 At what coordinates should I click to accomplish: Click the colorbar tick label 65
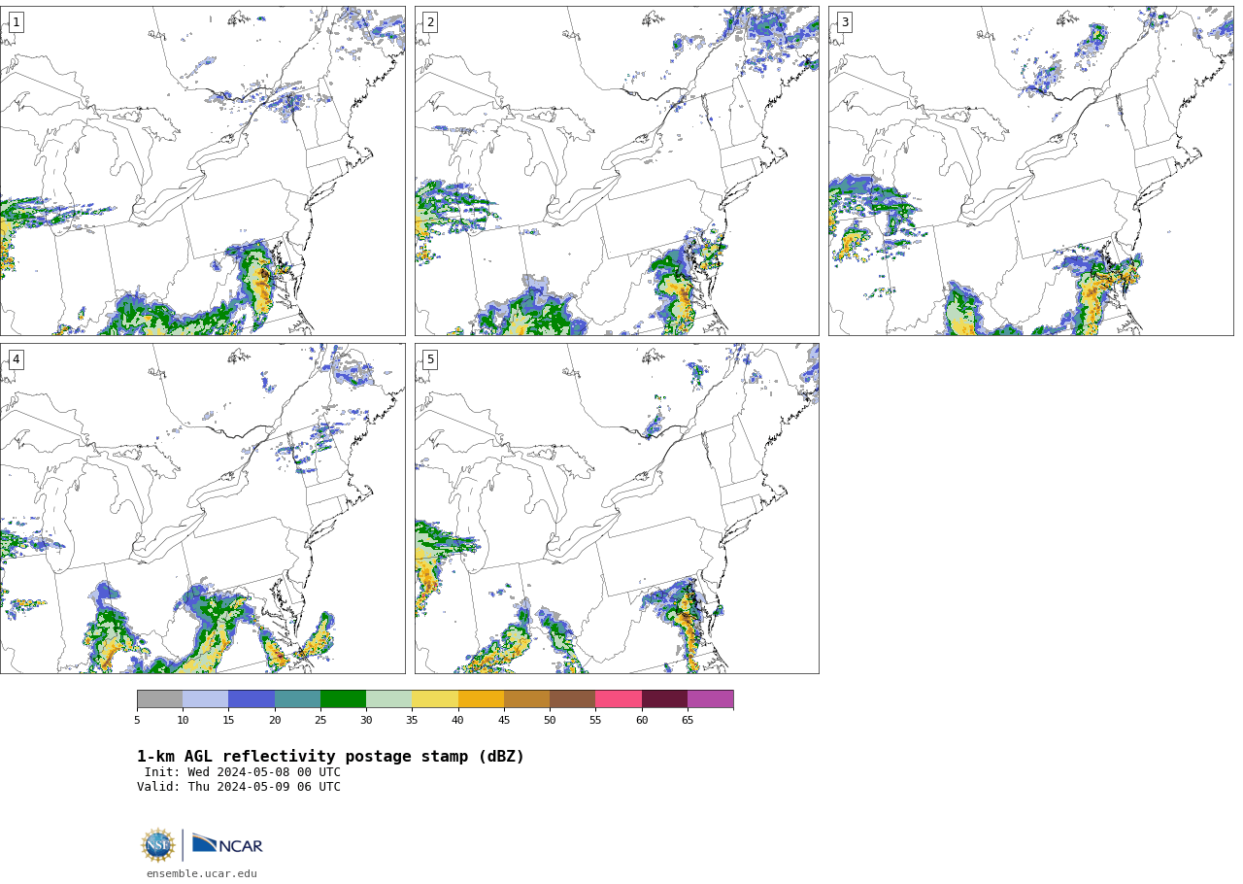point(688,721)
